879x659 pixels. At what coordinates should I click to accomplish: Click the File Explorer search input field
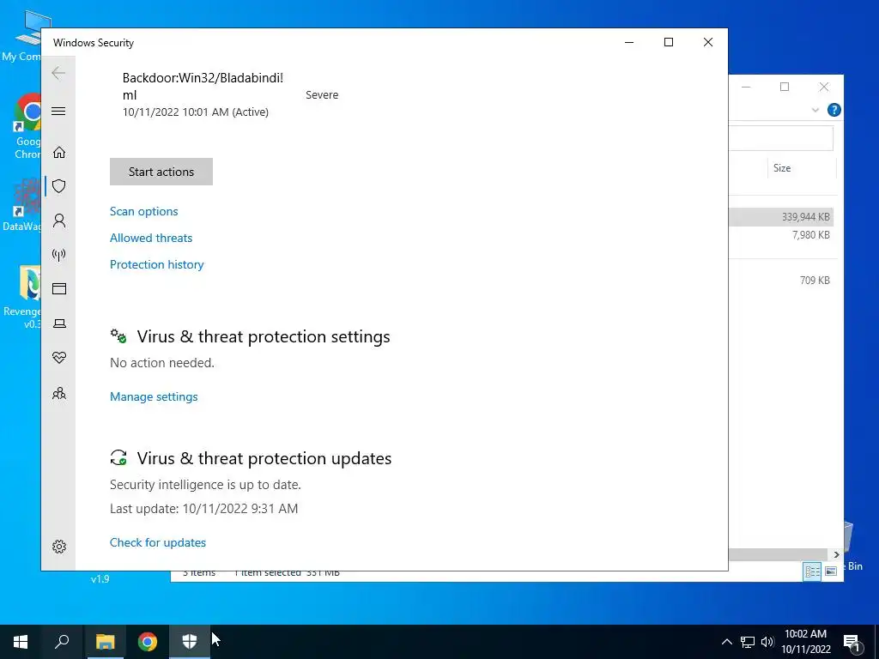tap(781, 138)
